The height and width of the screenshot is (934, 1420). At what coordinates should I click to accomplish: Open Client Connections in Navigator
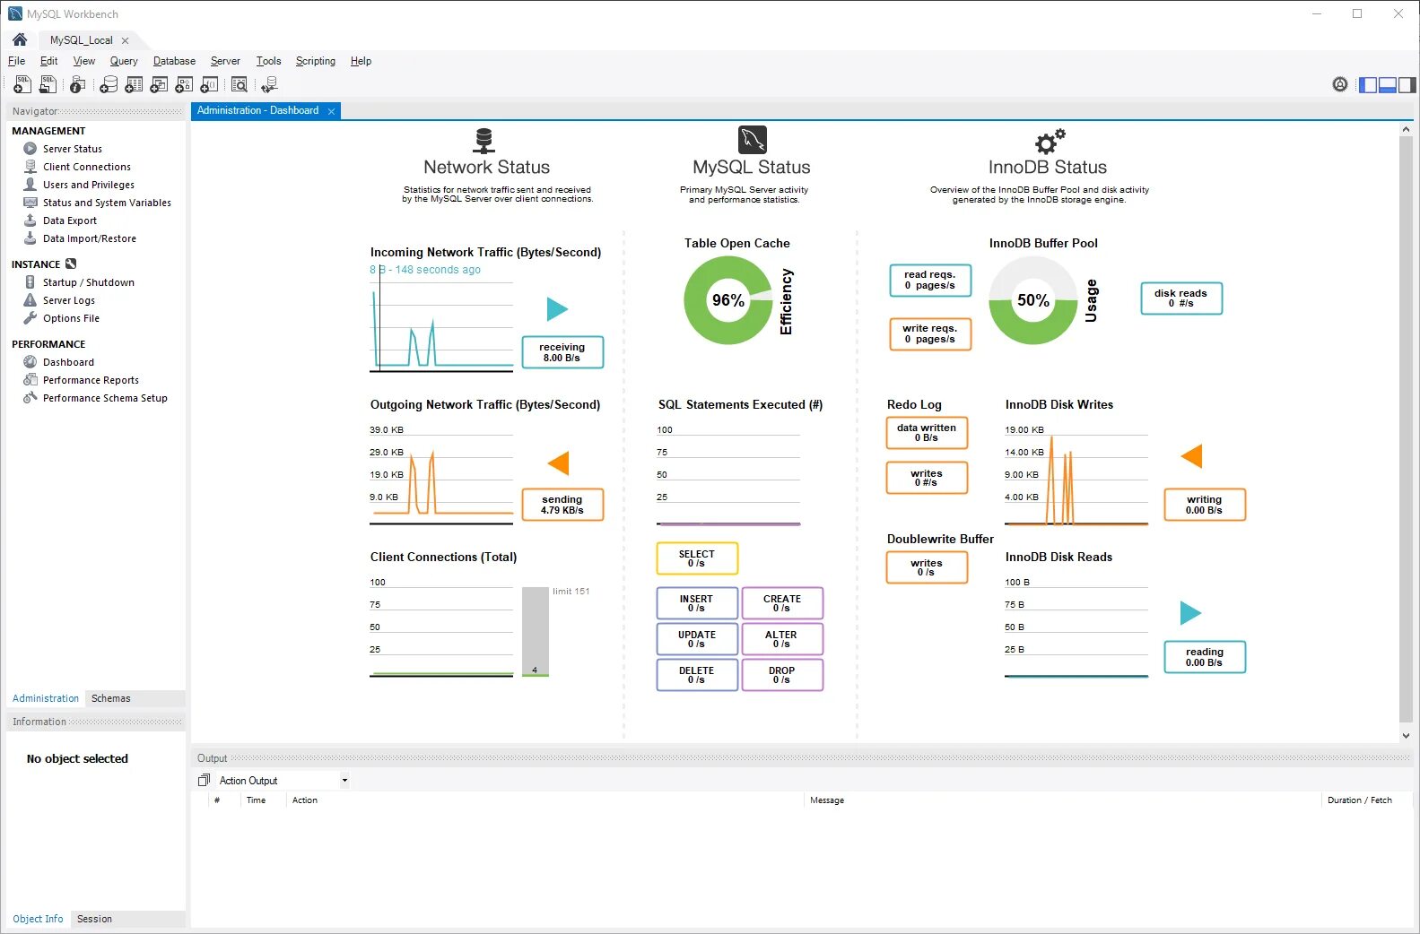pyautogui.click(x=86, y=167)
